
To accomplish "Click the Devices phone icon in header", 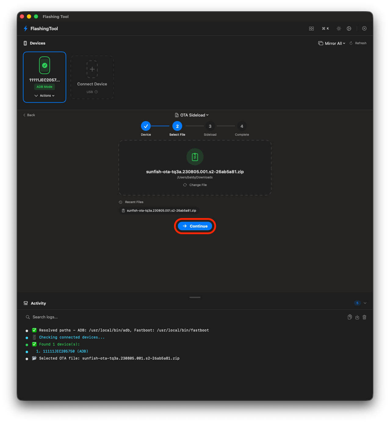I will pos(25,43).
